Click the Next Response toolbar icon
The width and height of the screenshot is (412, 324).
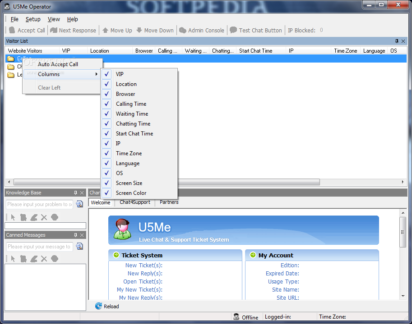pyautogui.click(x=54, y=30)
